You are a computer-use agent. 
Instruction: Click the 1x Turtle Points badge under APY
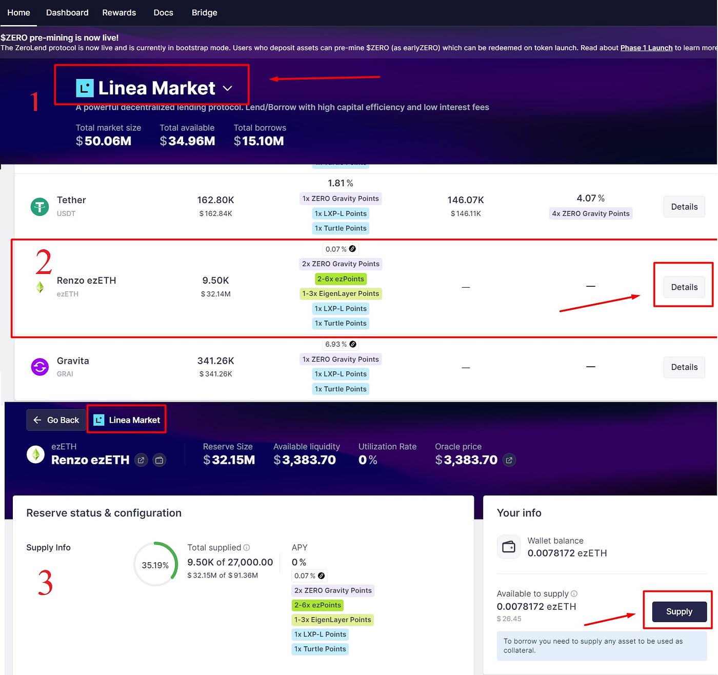[321, 649]
